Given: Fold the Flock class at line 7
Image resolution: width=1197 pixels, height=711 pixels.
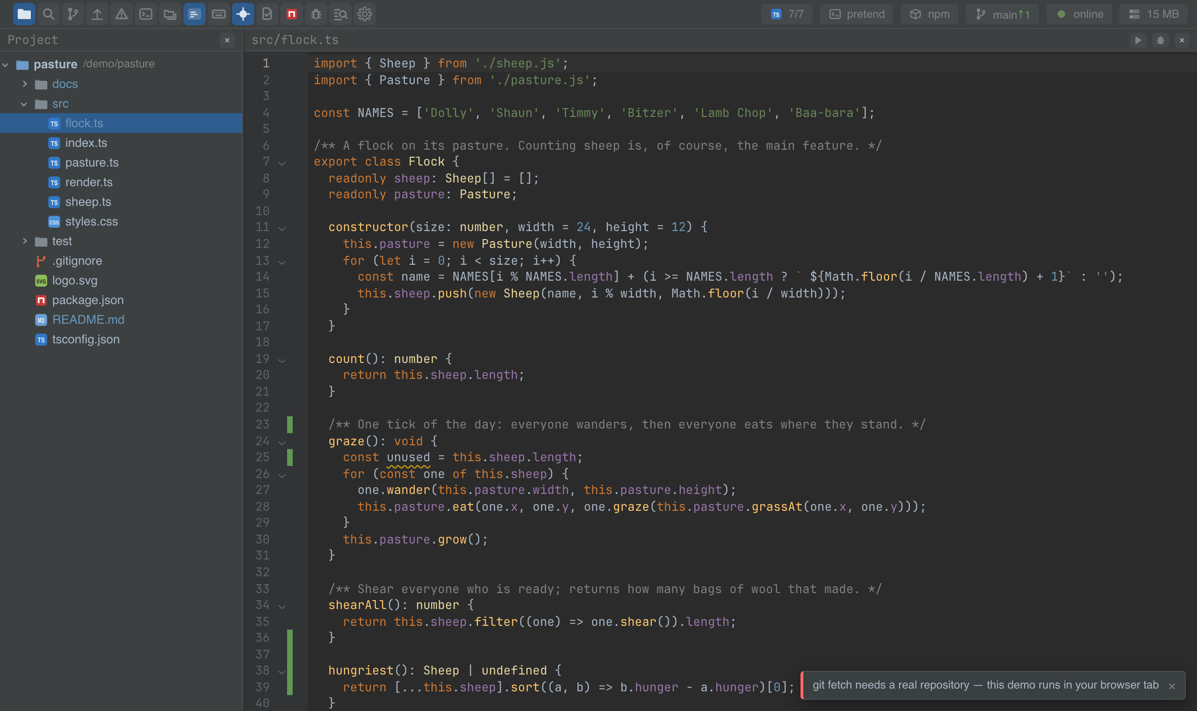Looking at the screenshot, I should [x=282, y=163].
